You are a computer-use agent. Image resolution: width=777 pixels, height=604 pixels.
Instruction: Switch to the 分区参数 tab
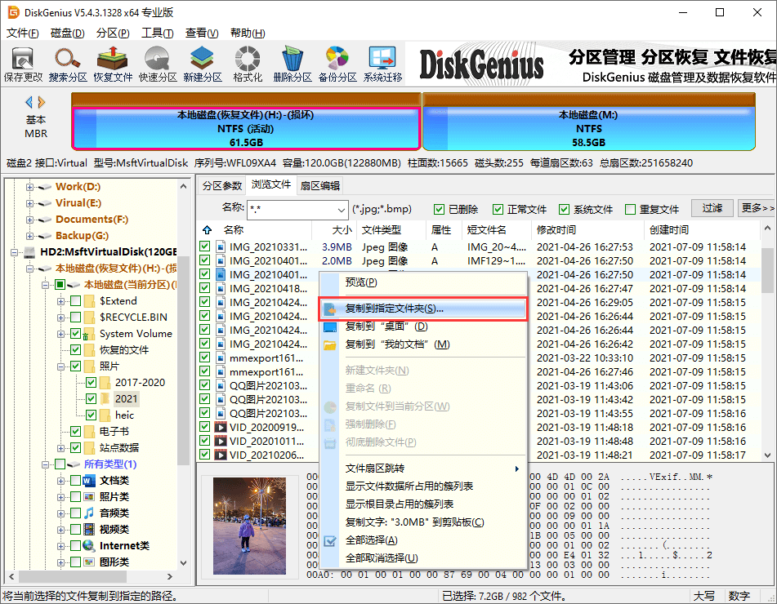pos(222,185)
